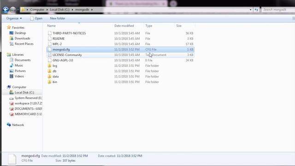Click the Computer icon in sidebar

[x=9, y=87]
